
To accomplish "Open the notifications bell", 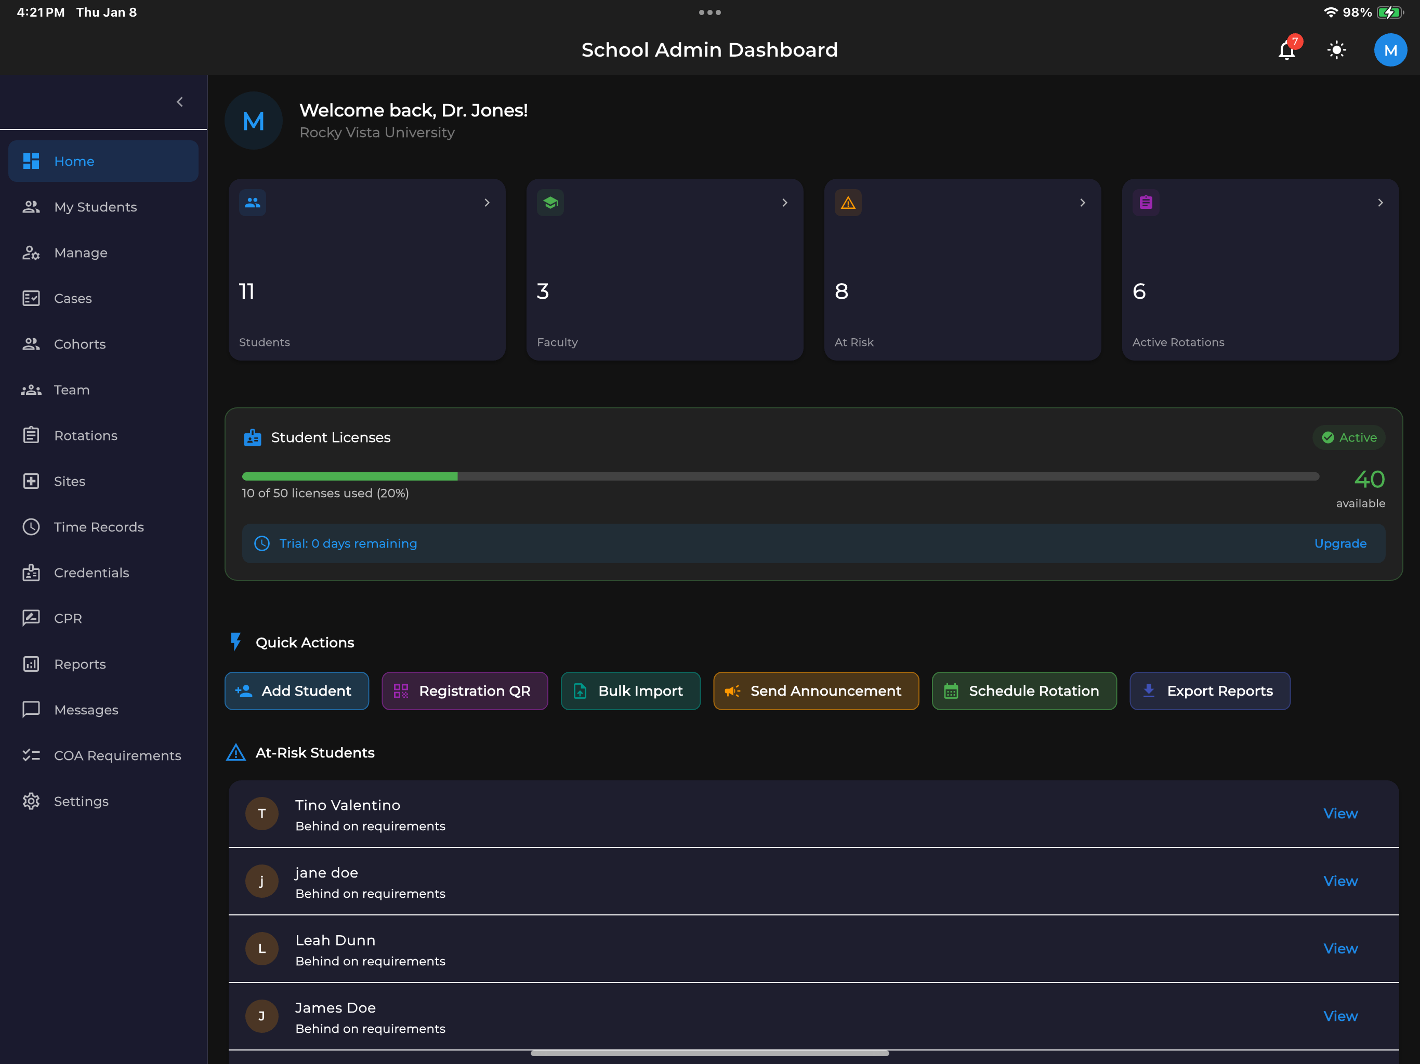I will (x=1286, y=50).
